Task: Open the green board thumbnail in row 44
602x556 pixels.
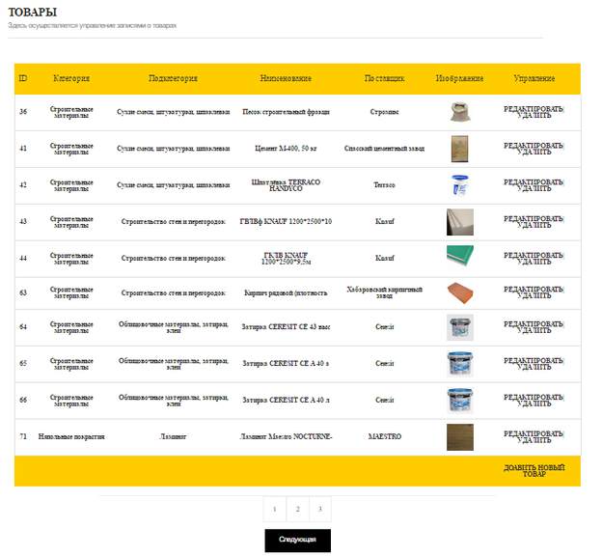Action: click(459, 256)
